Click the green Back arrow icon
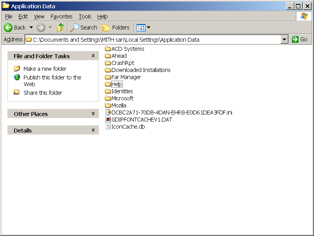The image size is (314, 236). click(8, 28)
